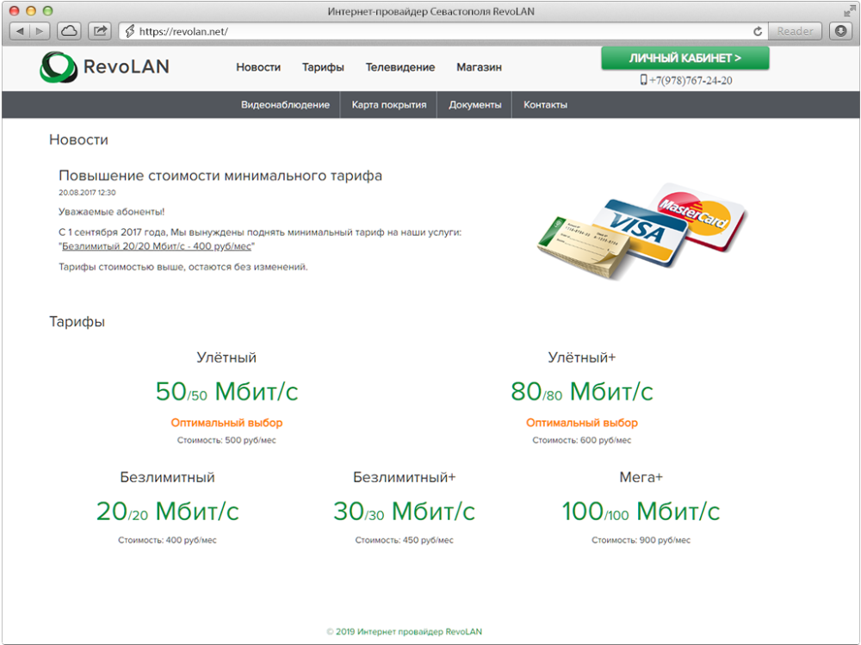Click the browser forward arrow button
The height and width of the screenshot is (645, 861).
(40, 31)
